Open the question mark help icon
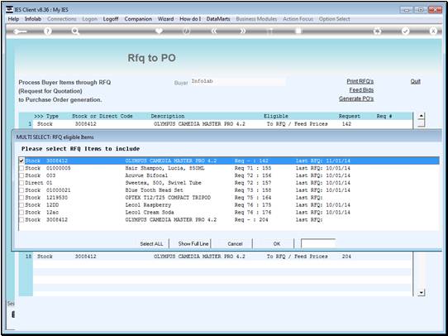This screenshot has height=336, width=448. (x=48, y=31)
